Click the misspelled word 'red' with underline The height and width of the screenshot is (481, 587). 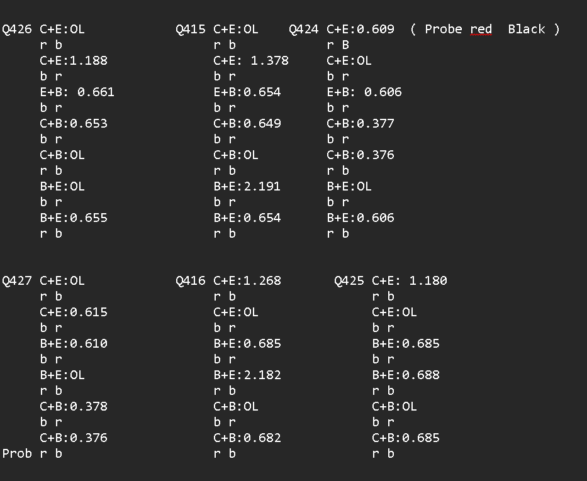[481, 29]
